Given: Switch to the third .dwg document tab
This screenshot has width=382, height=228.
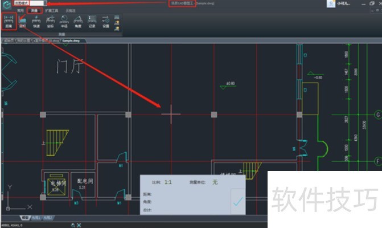Looking at the screenshot, I should (x=46, y=40).
